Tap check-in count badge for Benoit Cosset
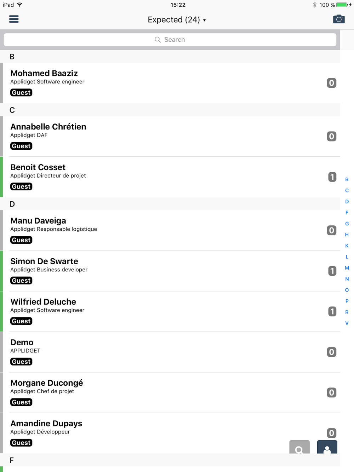This screenshot has width=354, height=472. [332, 177]
